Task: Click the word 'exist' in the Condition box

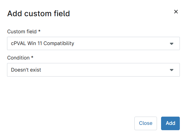Action: click(35, 70)
